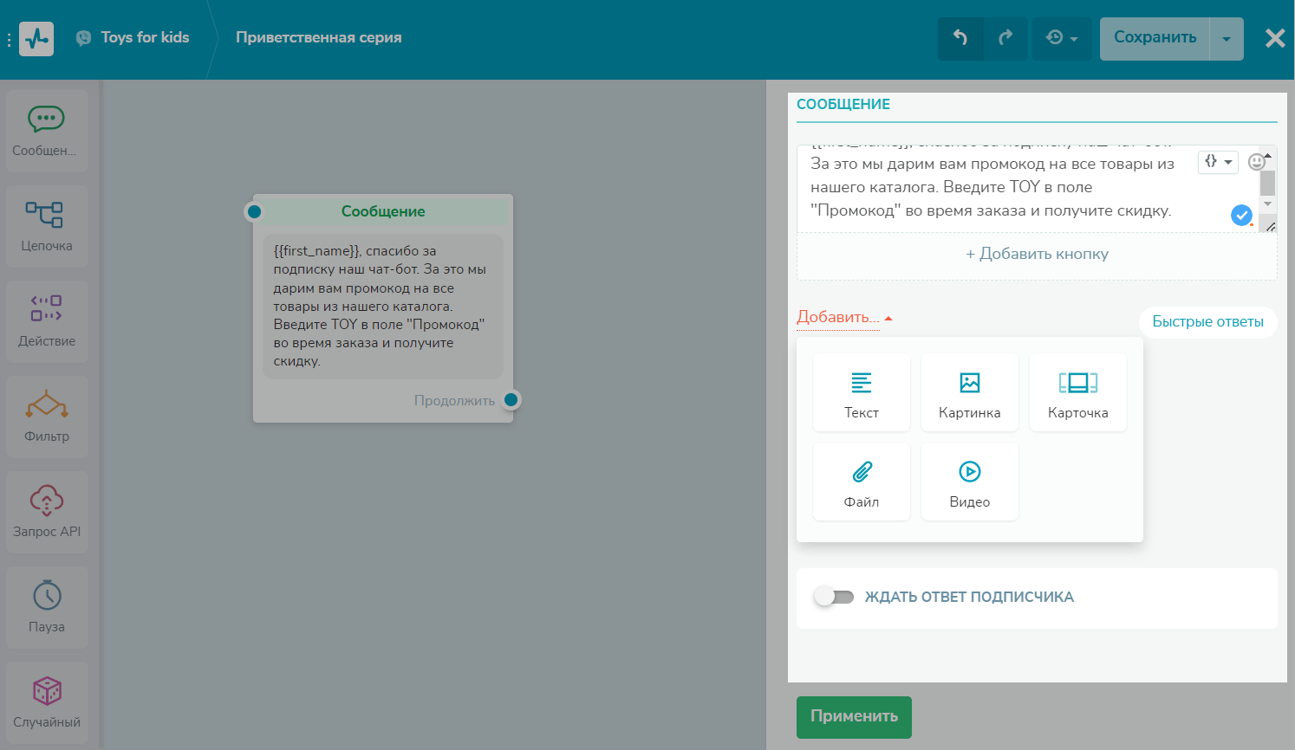Screen dimensions: 1295x750
Task: Click the redo arrow in header
Action: click(x=1005, y=38)
